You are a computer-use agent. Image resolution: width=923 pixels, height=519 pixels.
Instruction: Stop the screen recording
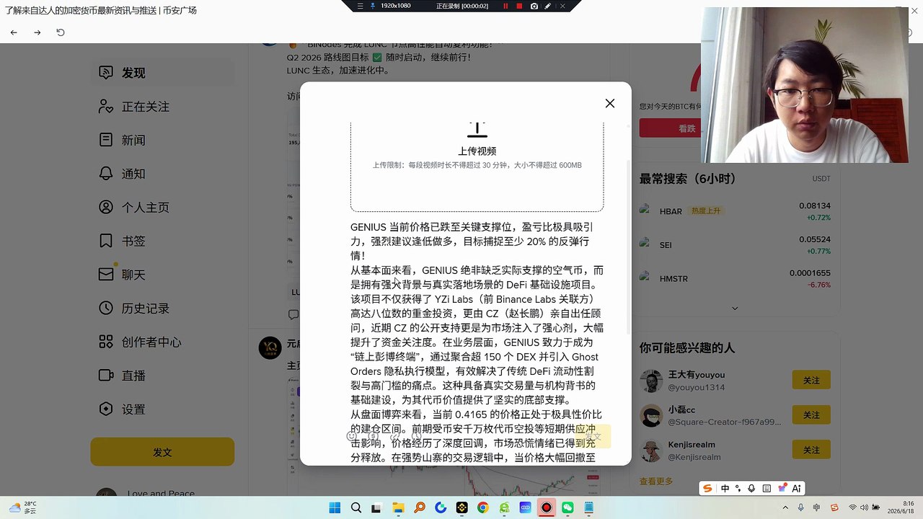[x=519, y=6]
